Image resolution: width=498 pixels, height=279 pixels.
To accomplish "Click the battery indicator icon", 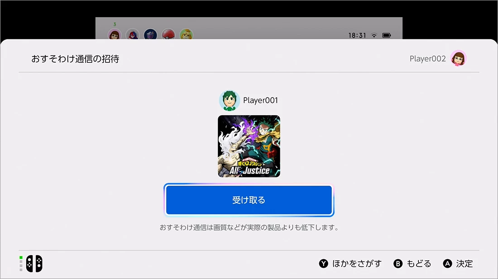I will (387, 35).
